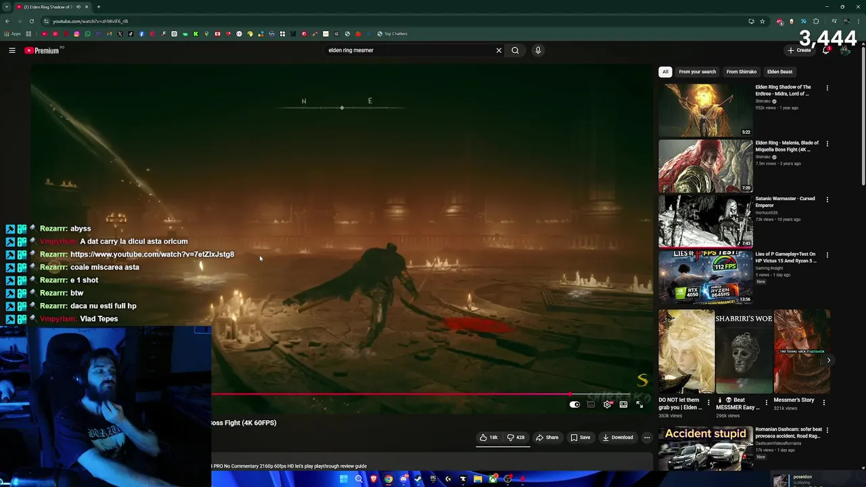The image size is (866, 487).
Task: Open options for DO NOT let them short
Action: tap(708, 402)
